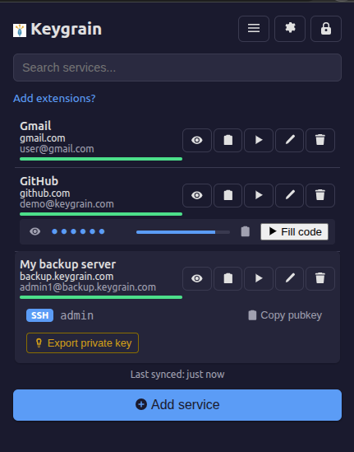Click the SSH username admin
Screen dimensions: 354x452
point(77,315)
